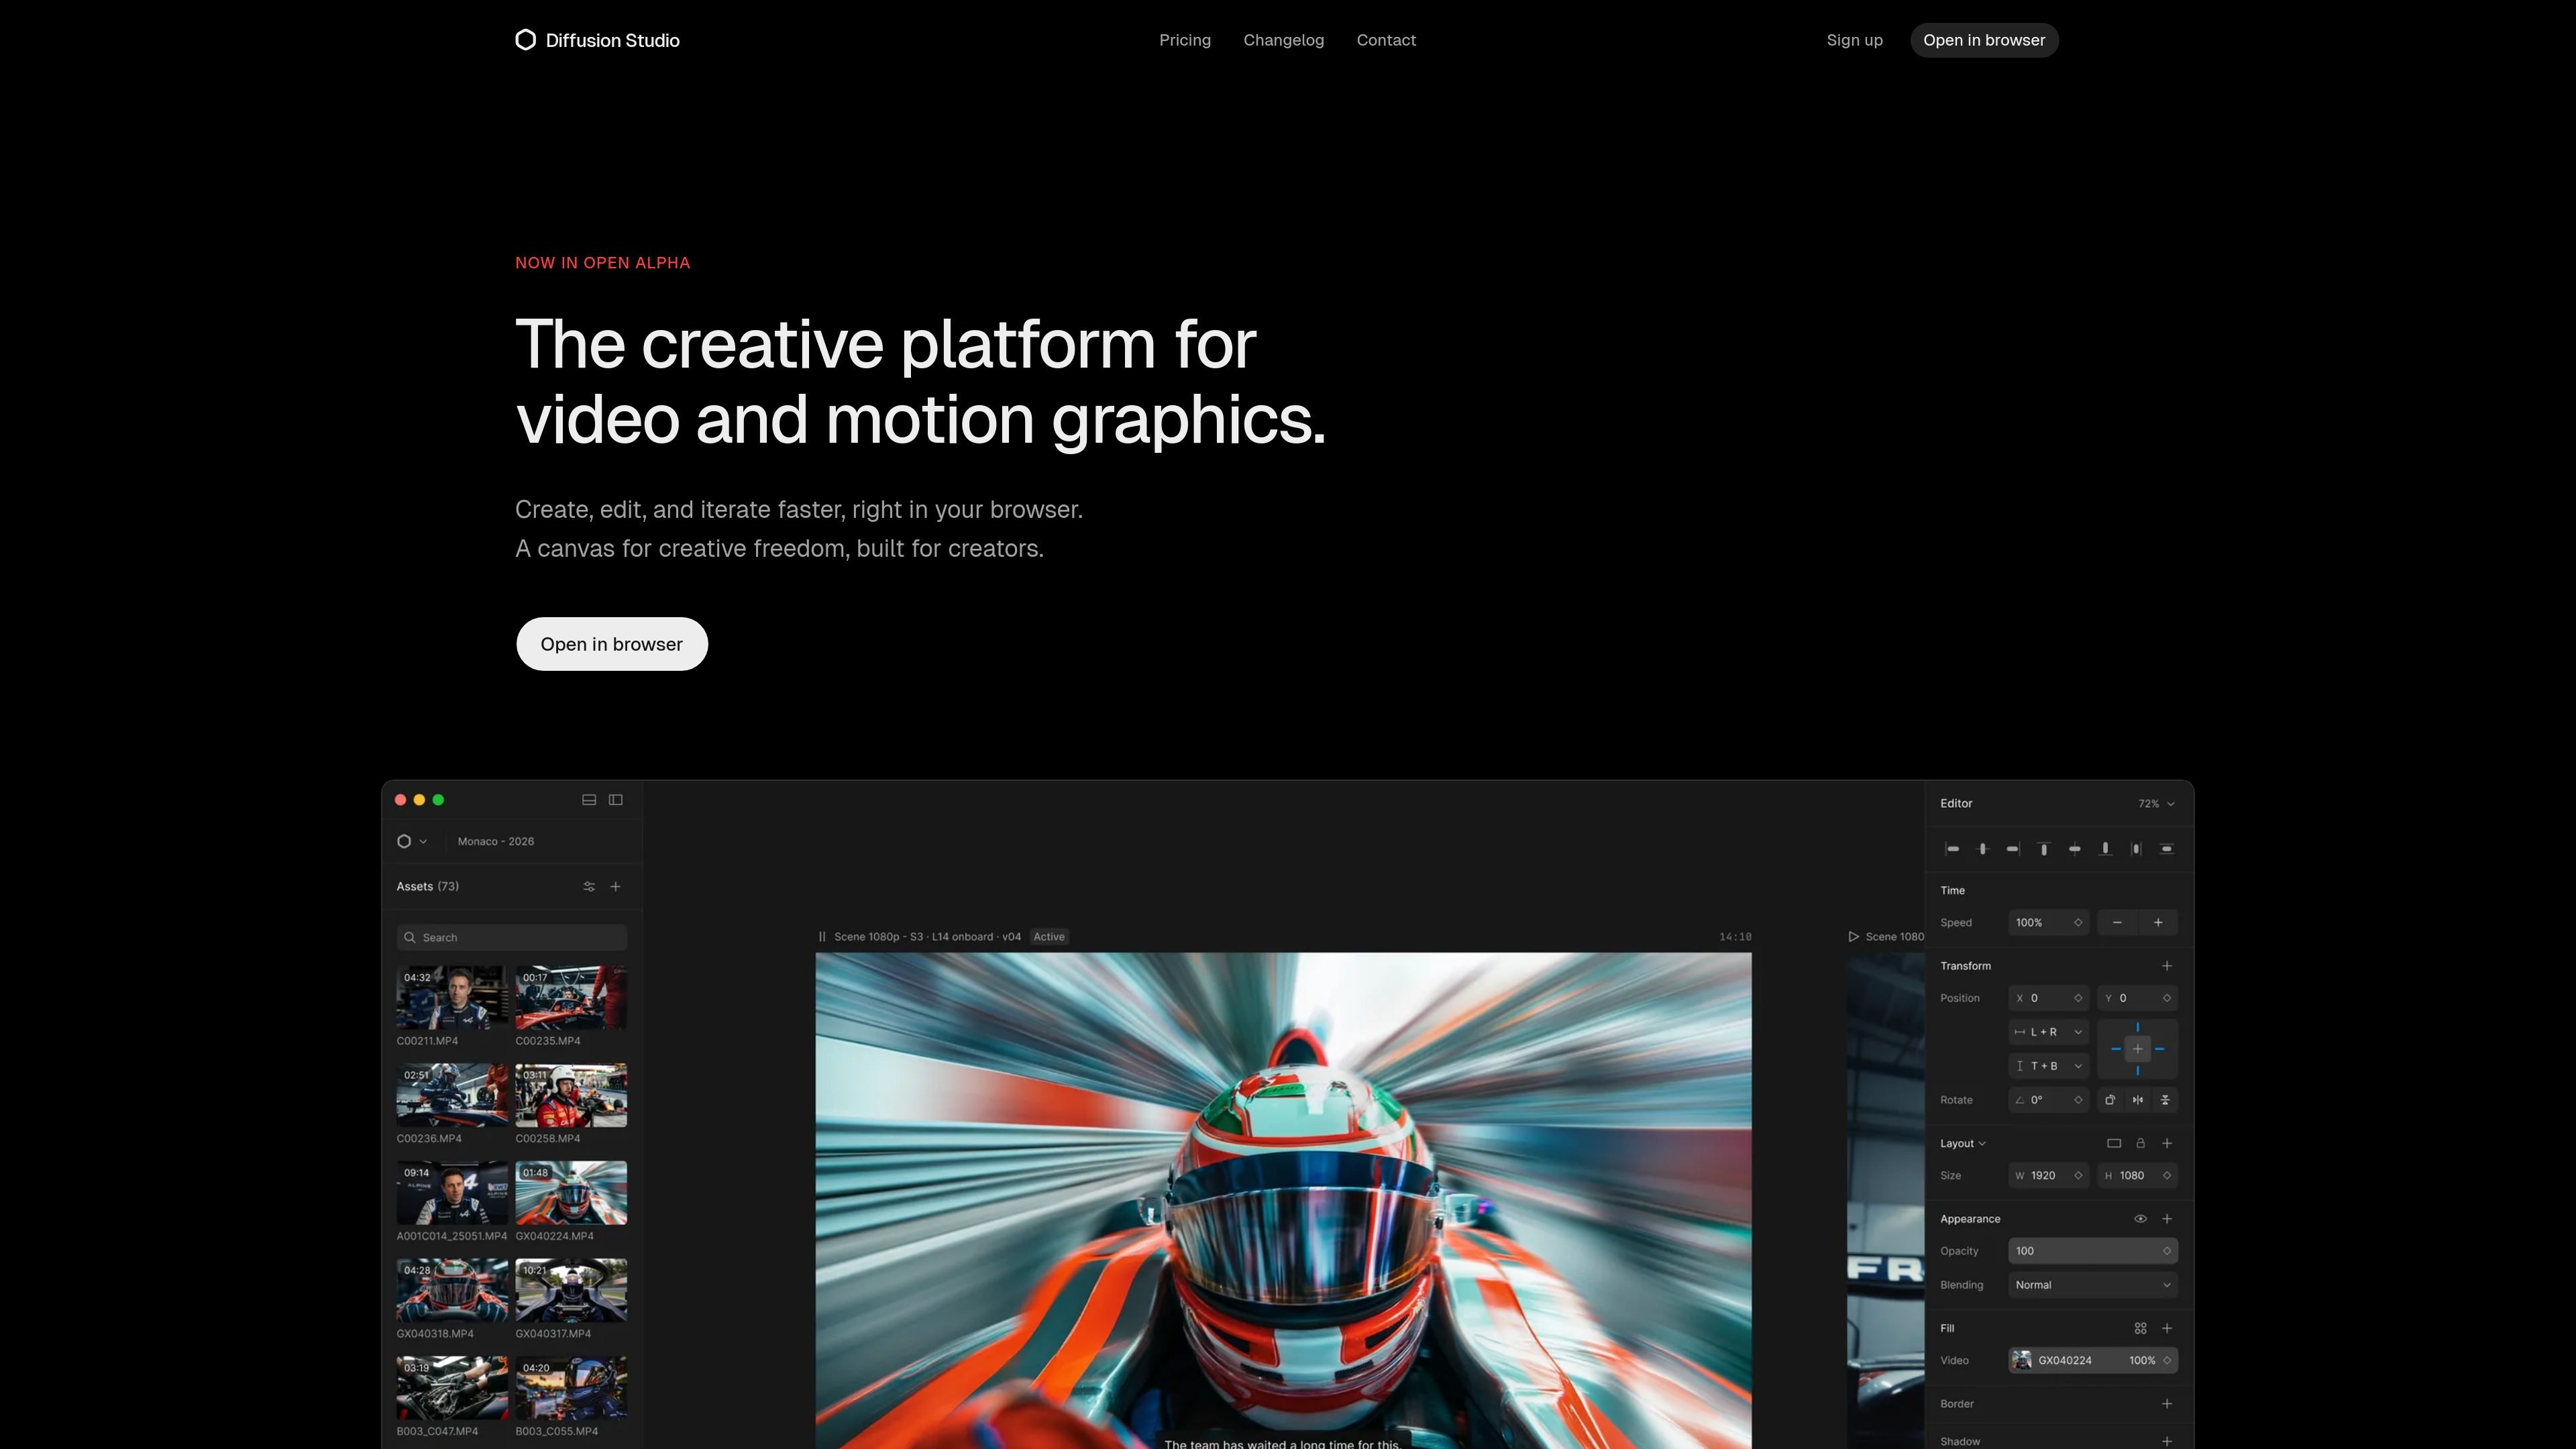Viewport: 2576px width, 1449px height.
Task: Align horizontal centers icon in Editor
Action: coord(1982,849)
